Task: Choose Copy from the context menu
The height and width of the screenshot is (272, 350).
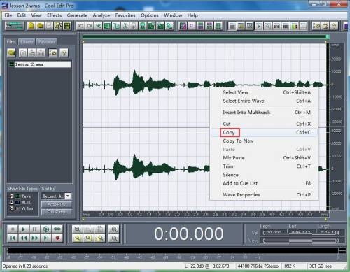Action: tap(265, 133)
